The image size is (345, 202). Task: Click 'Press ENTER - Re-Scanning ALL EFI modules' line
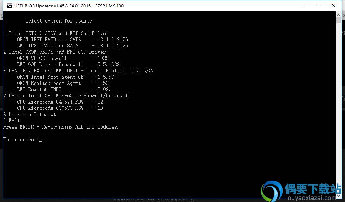[61, 127]
